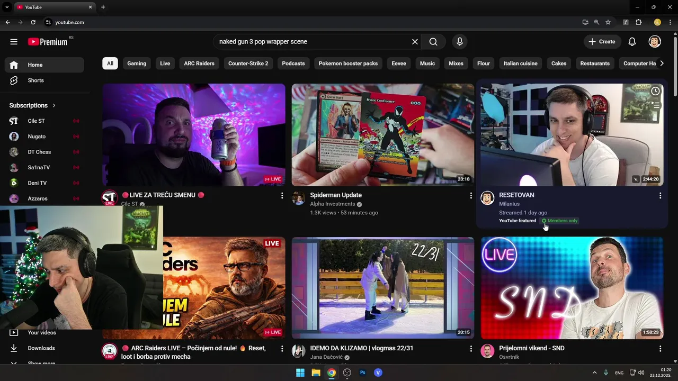Open Shorts in the sidebar
Image resolution: width=678 pixels, height=381 pixels.
pyautogui.click(x=44, y=80)
